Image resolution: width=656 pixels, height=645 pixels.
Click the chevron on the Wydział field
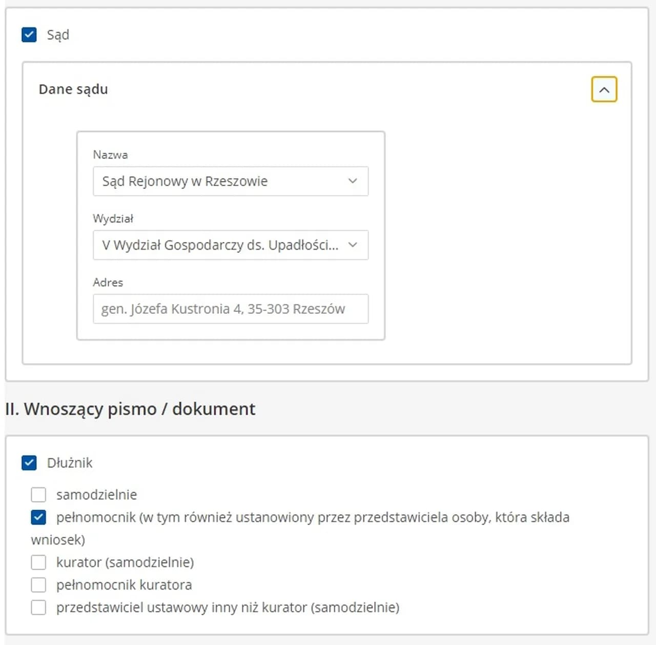click(352, 245)
